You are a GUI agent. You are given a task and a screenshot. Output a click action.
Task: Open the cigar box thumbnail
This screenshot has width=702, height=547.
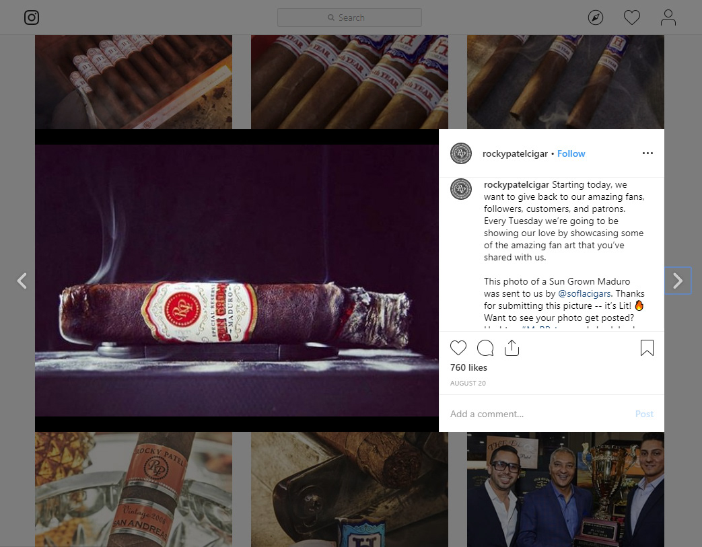pyautogui.click(x=133, y=82)
